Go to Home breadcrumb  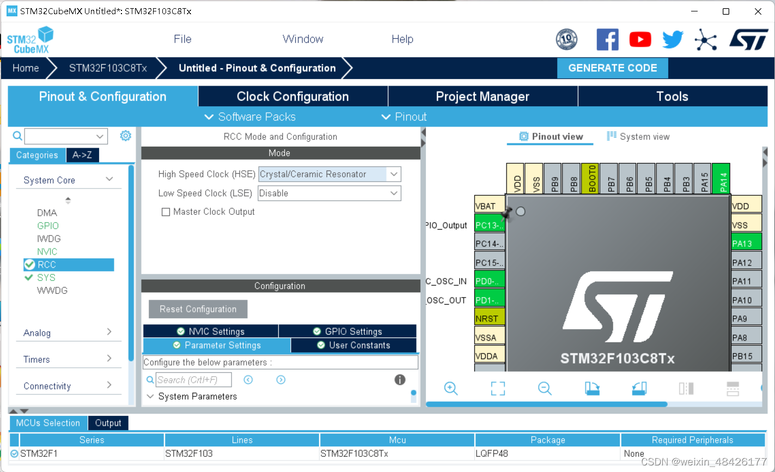[x=26, y=68]
